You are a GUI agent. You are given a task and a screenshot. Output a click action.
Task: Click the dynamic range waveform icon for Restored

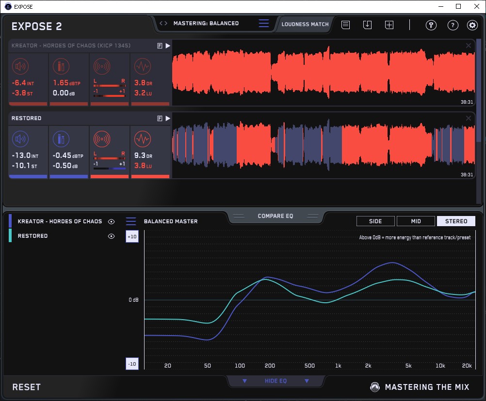142,139
